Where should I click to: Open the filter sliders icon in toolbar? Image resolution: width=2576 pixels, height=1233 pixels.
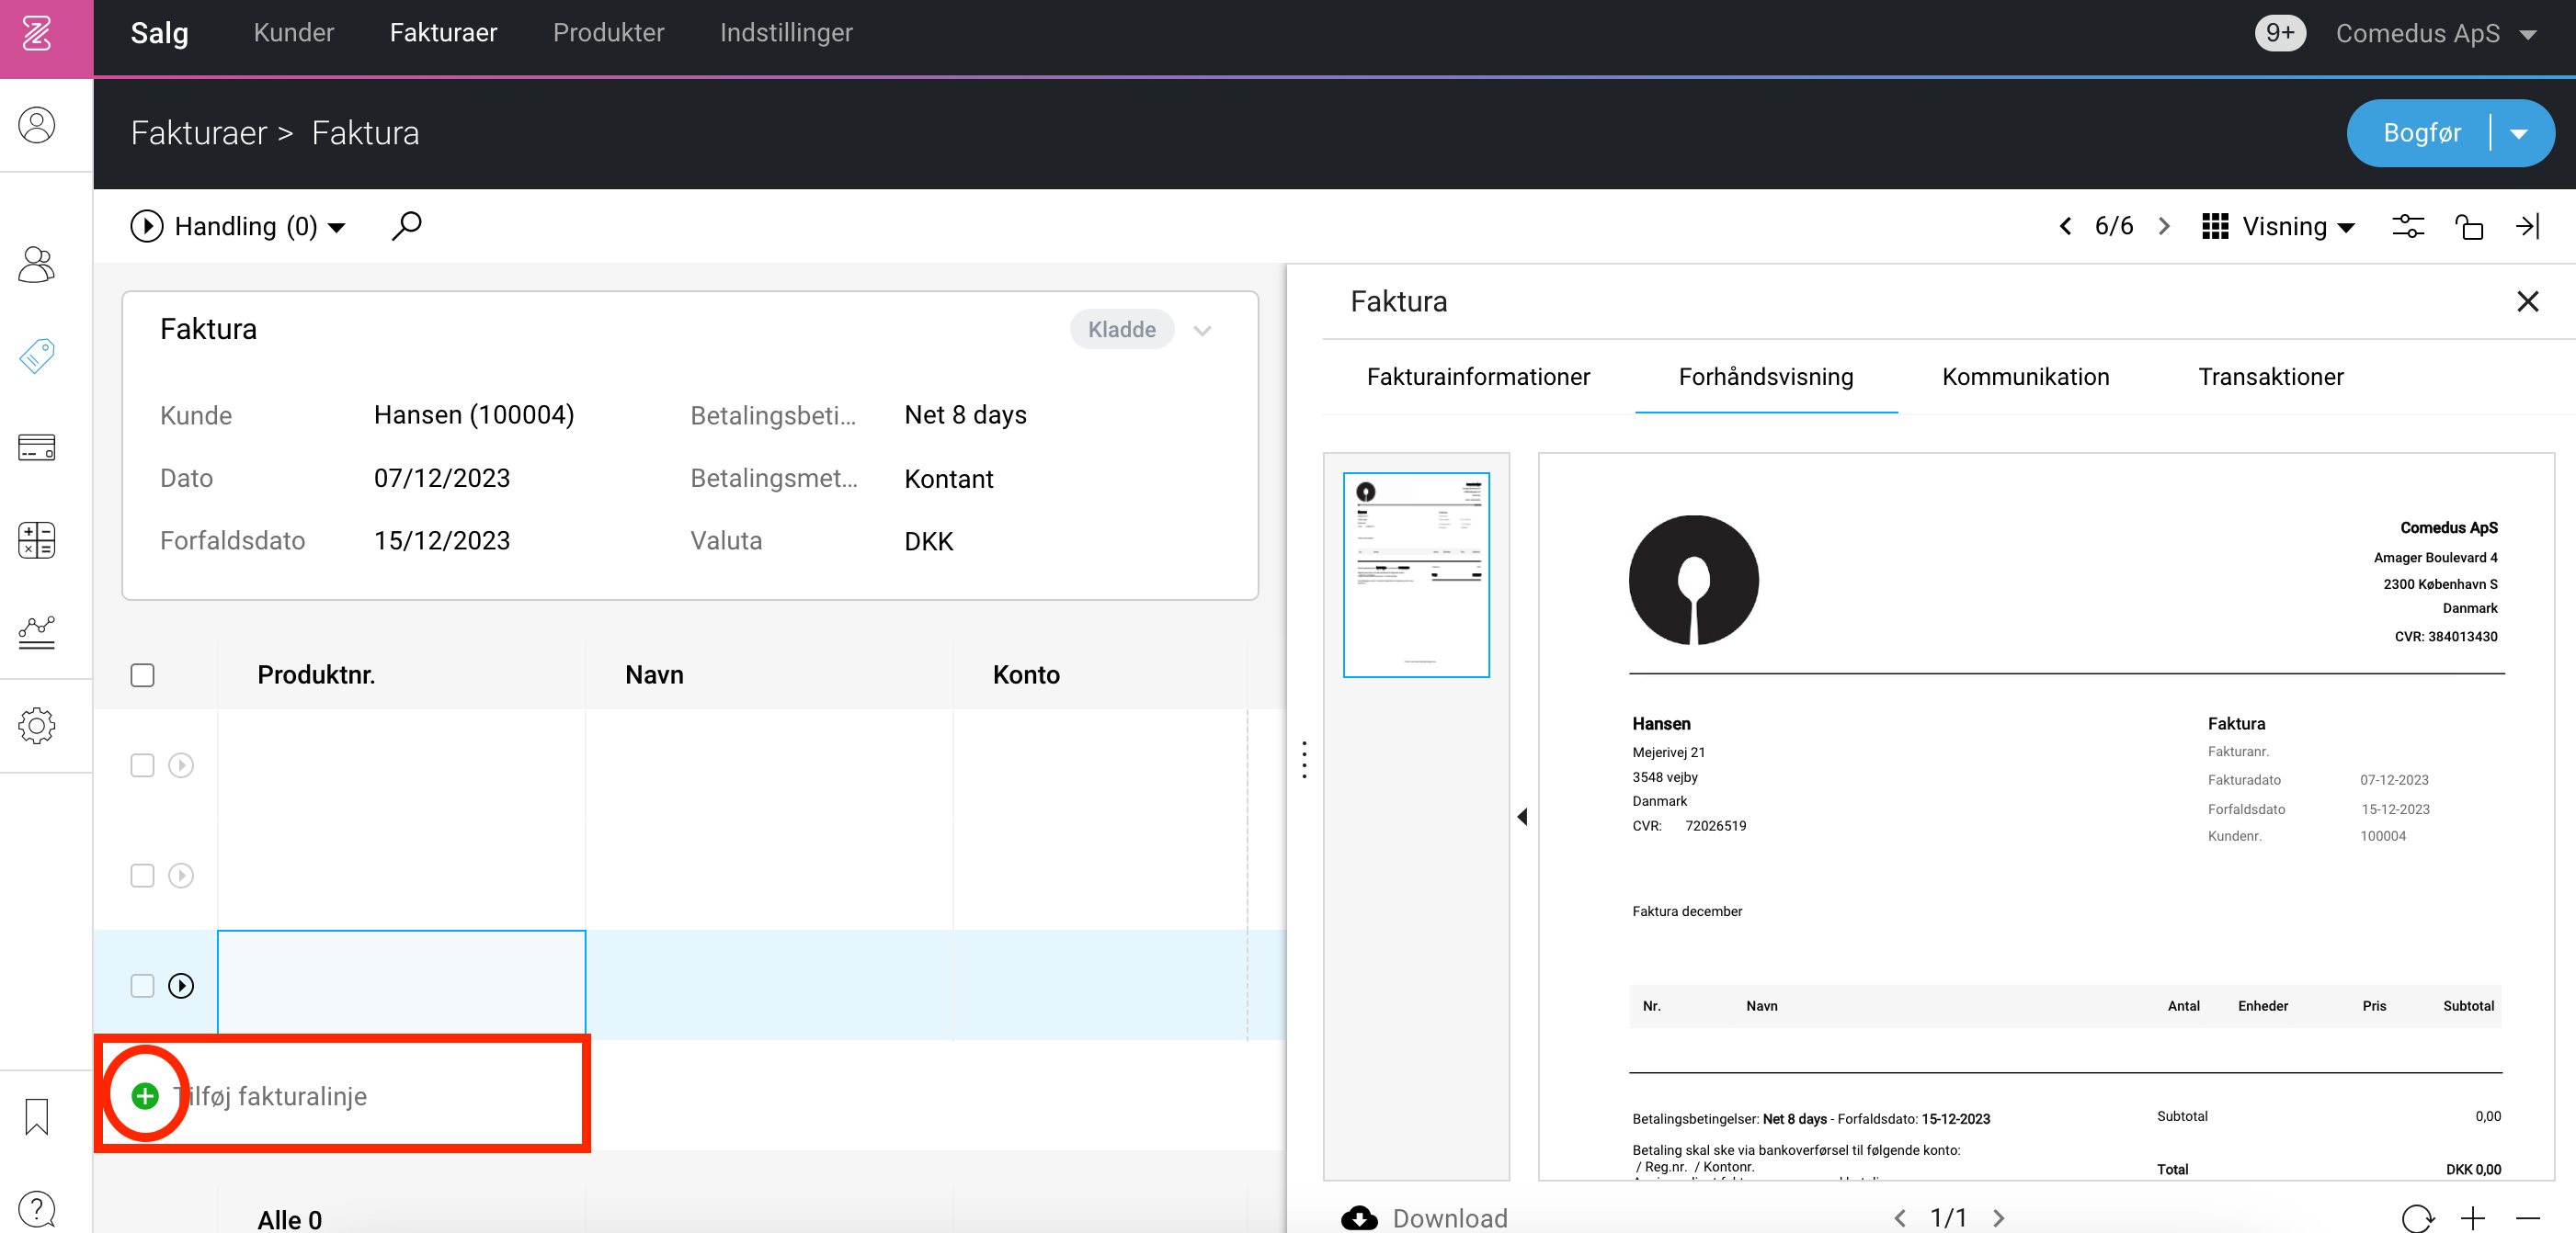[x=2407, y=227]
